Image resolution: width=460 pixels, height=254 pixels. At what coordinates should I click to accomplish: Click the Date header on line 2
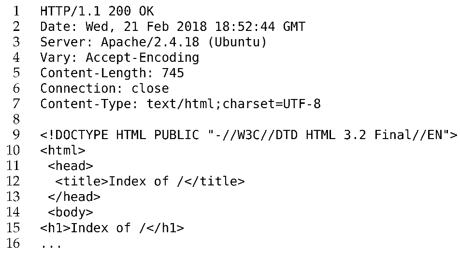(172, 27)
